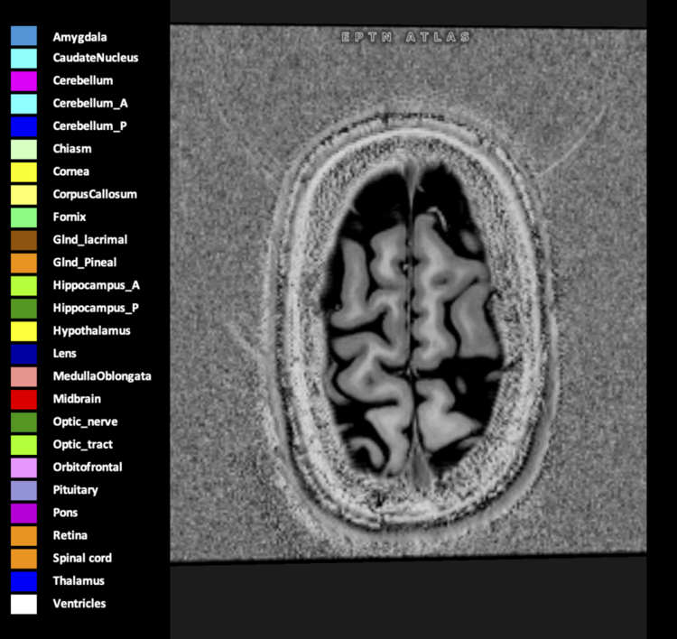Viewport: 677px width, 639px height.
Task: Click the Hypothalamus yellow swatch
Action: [x=23, y=331]
